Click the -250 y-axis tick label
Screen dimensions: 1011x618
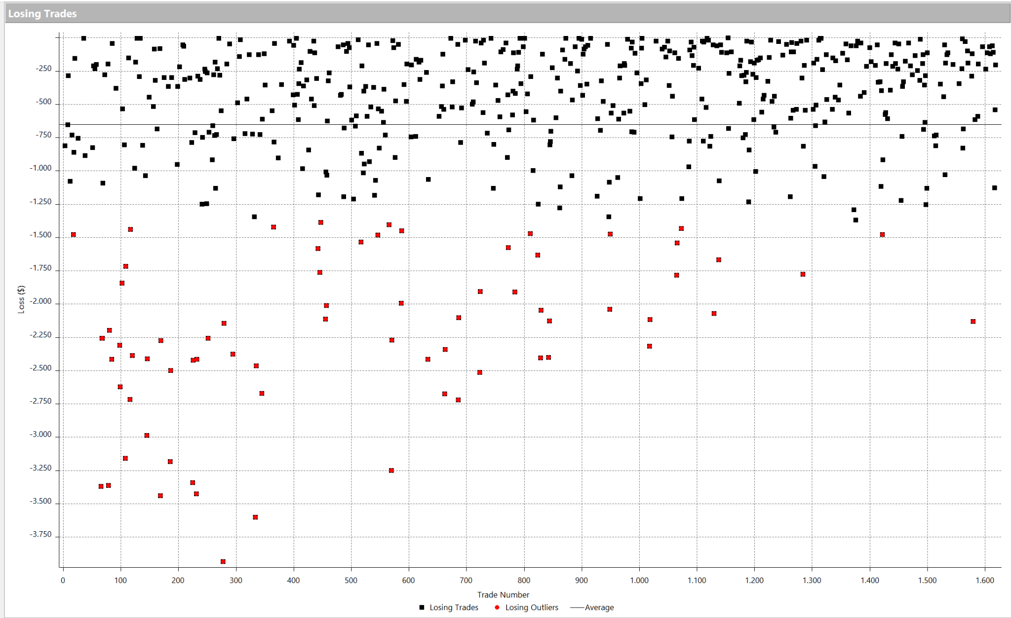tap(43, 69)
